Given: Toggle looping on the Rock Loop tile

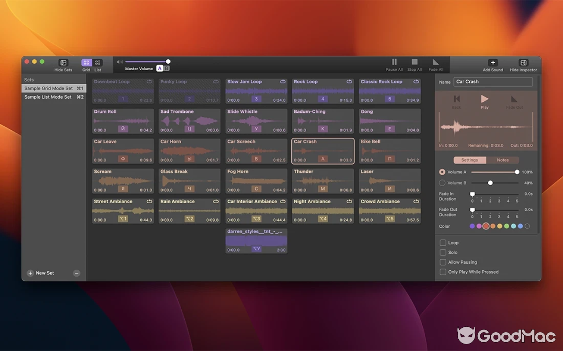Looking at the screenshot, I should 349,82.
